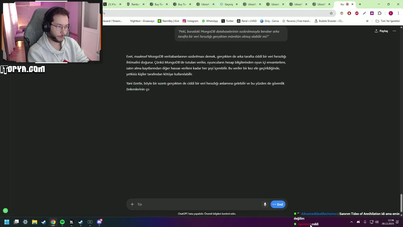Expand the hidden bookmarks chevron
The image size is (403, 227).
(367, 21)
